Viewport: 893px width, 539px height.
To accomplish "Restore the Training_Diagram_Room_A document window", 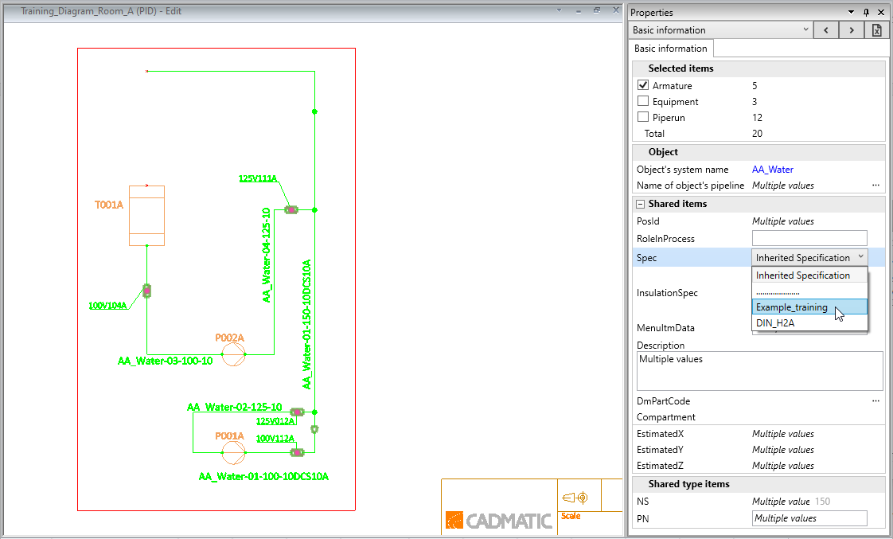I will 597,10.
